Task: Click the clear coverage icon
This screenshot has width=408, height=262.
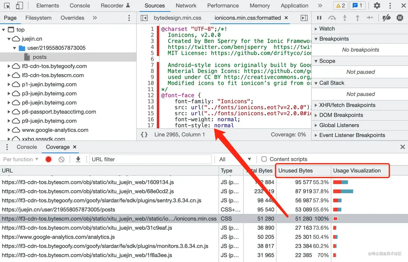Action: tap(61, 159)
